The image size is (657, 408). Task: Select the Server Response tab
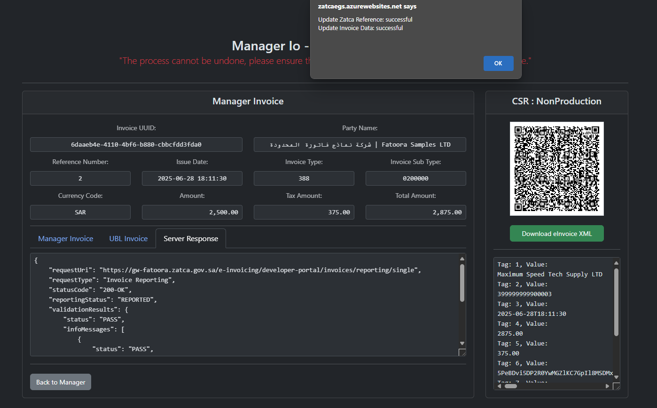[191, 238]
